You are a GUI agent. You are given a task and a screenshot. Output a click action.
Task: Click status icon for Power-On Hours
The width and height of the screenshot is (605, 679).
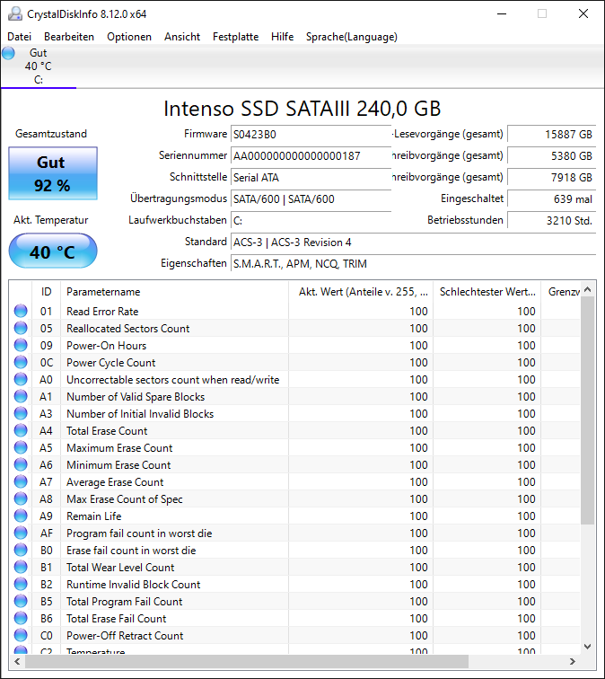point(21,345)
